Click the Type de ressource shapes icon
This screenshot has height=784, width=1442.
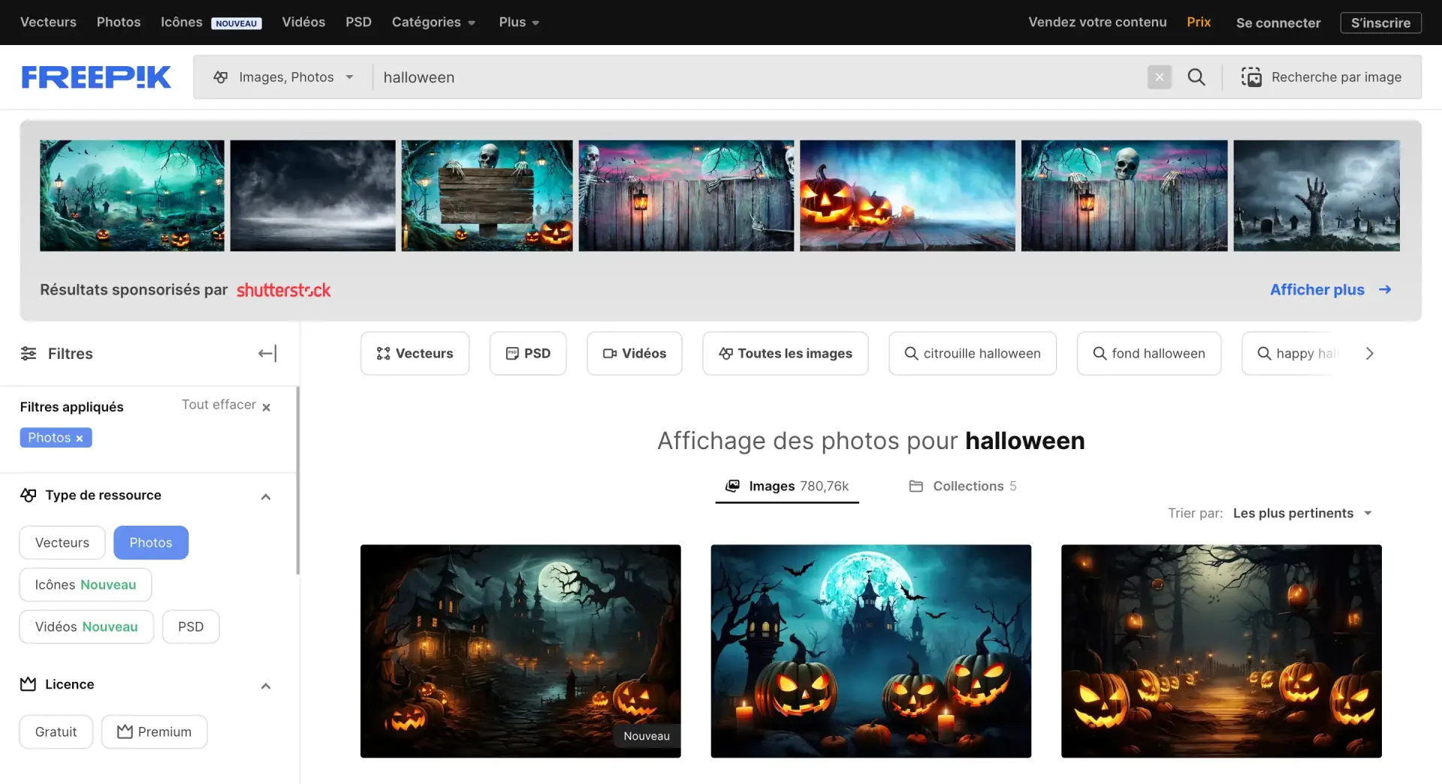(x=29, y=496)
